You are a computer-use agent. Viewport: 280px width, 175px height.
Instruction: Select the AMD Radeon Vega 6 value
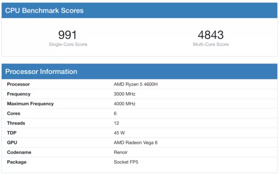[x=135, y=142]
